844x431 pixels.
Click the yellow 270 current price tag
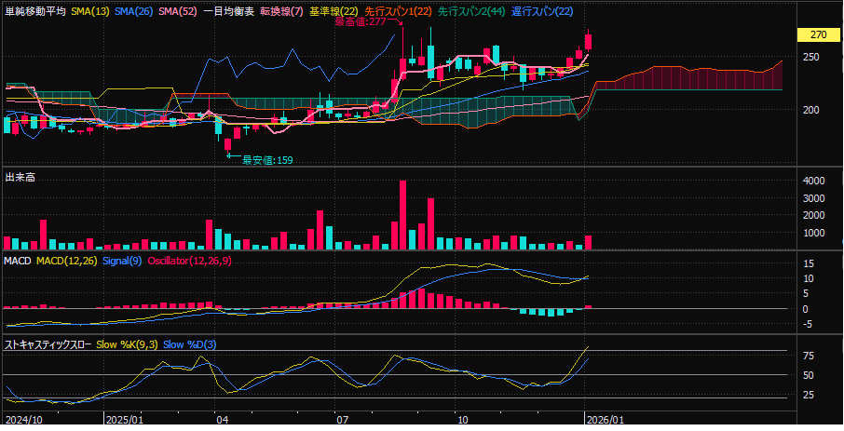819,35
